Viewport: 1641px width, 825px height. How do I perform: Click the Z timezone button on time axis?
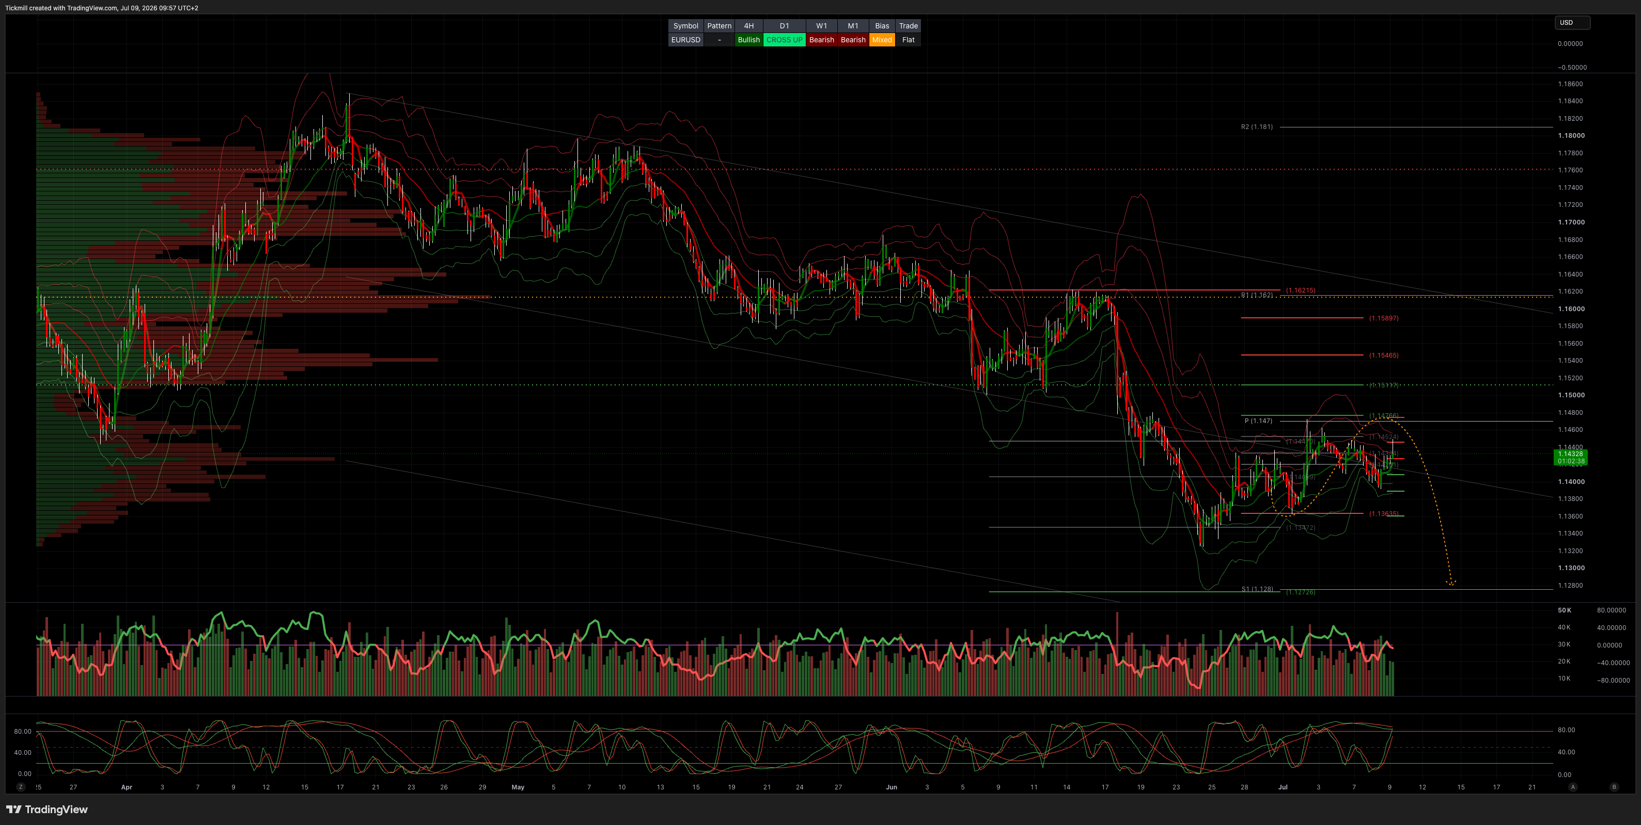click(x=21, y=787)
